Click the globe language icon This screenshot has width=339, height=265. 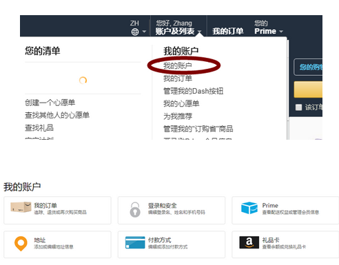click(x=135, y=32)
